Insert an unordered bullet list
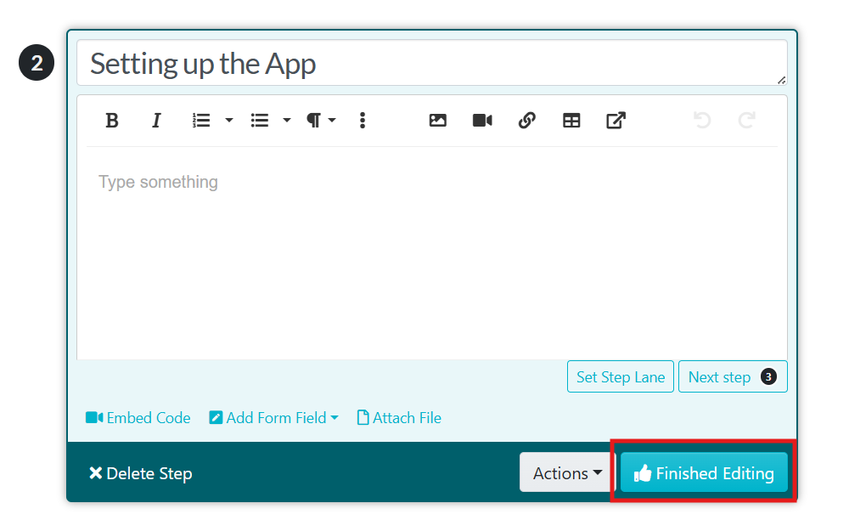This screenshot has width=849, height=520. pyautogui.click(x=260, y=121)
